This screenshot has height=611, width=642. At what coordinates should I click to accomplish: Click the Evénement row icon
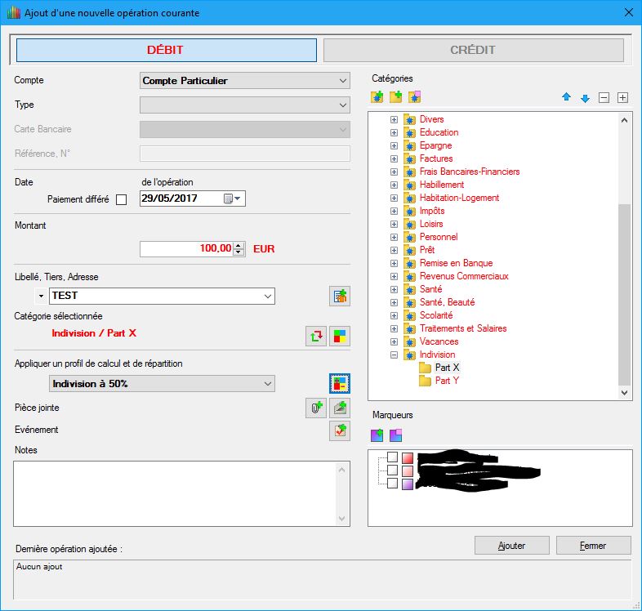340,430
